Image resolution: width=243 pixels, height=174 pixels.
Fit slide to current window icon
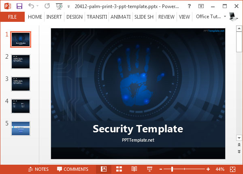coord(232,169)
